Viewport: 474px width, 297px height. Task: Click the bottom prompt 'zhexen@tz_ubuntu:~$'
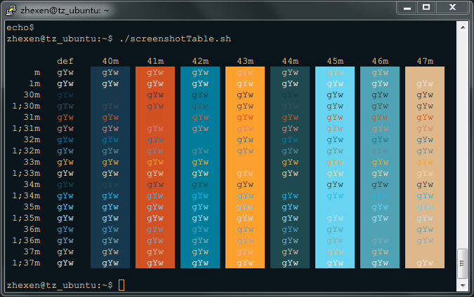(x=60, y=285)
